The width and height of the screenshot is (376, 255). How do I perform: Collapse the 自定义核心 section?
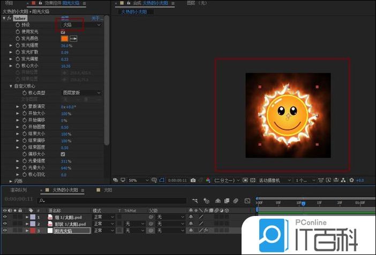(x=11, y=86)
